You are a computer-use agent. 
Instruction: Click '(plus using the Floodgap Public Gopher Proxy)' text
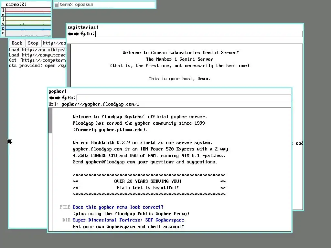click(x=131, y=214)
